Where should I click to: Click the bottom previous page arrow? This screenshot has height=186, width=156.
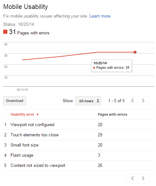132,178
